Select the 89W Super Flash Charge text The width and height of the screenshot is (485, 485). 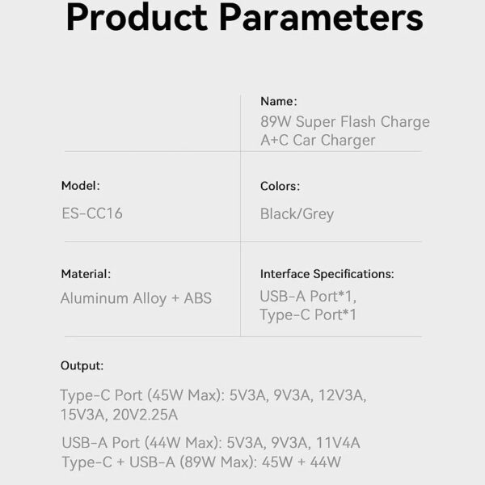click(345, 121)
